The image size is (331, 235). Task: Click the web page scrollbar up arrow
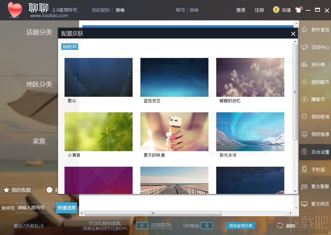pyautogui.click(x=296, y=23)
